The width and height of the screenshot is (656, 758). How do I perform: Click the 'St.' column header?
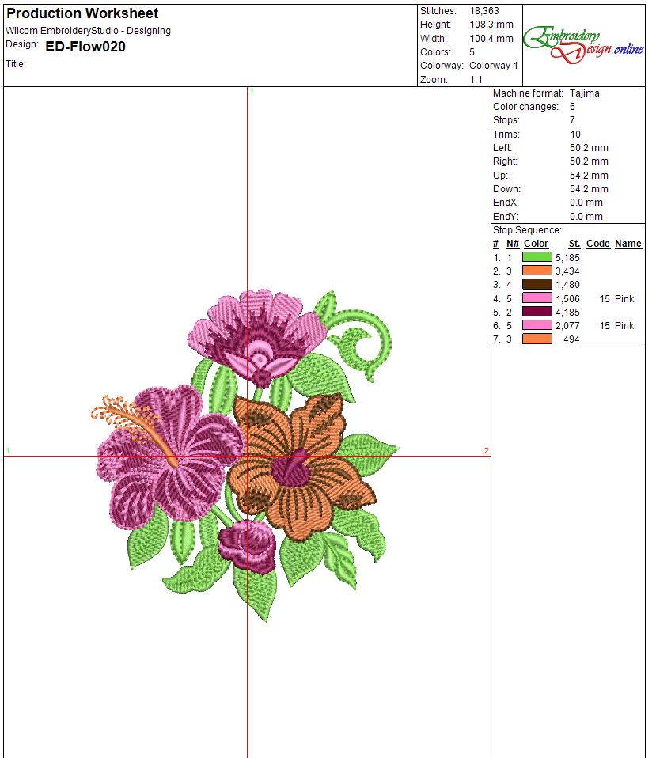[574, 244]
